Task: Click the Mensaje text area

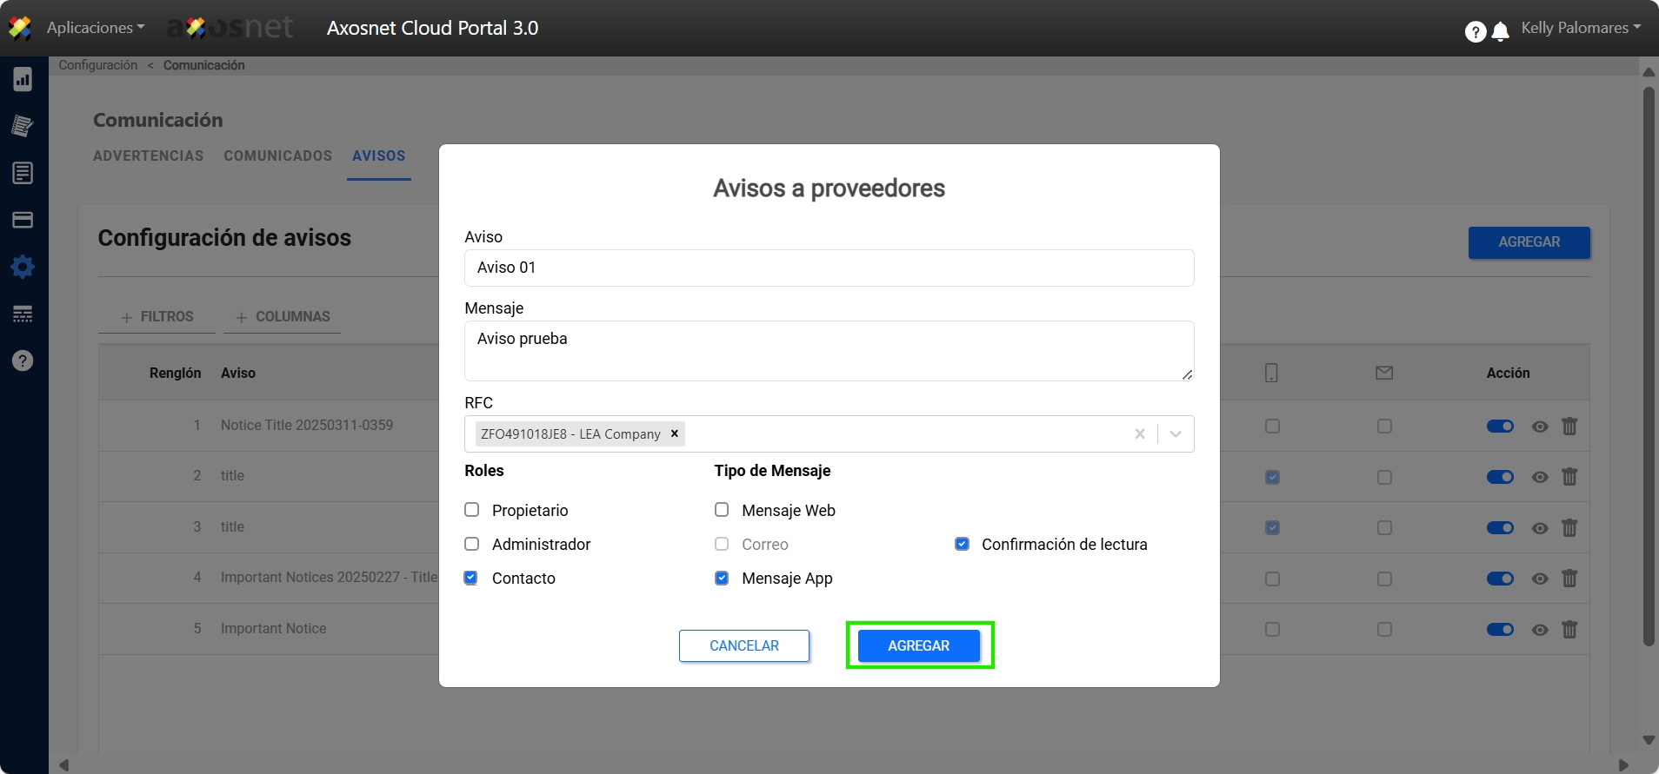Action: coord(828,350)
